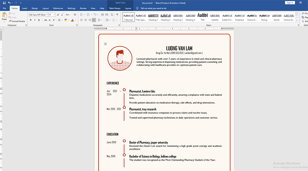The image size is (308, 171).
Task: Click the Decrease Indent icon
Action: [102, 15]
